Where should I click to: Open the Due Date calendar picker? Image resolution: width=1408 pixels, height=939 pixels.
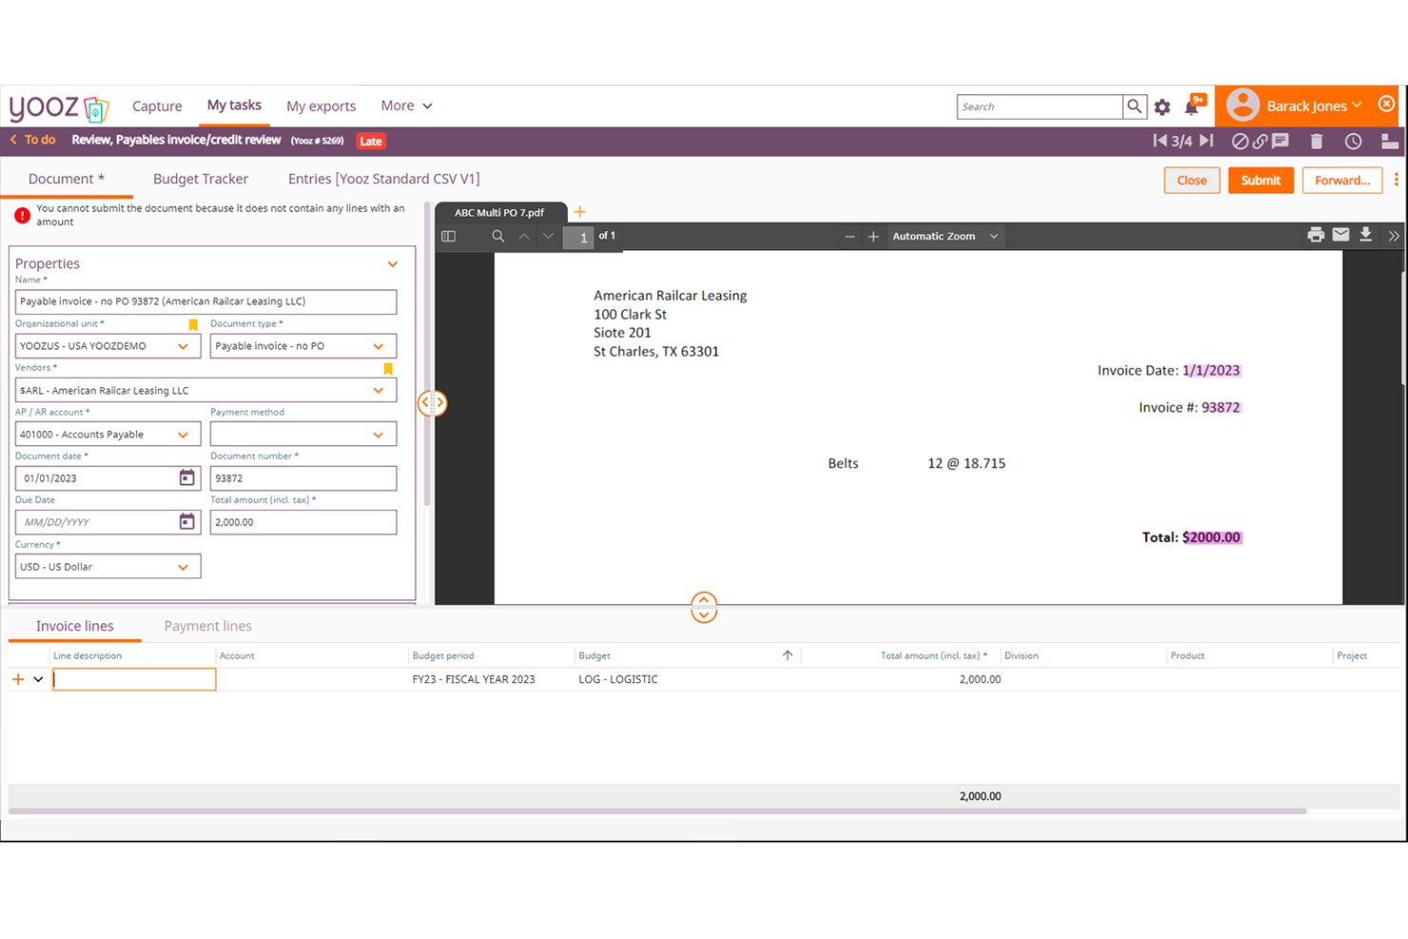pos(186,521)
